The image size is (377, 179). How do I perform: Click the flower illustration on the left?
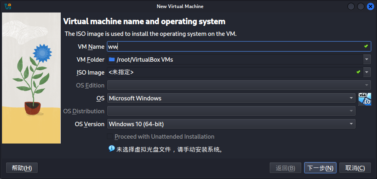tap(31, 78)
